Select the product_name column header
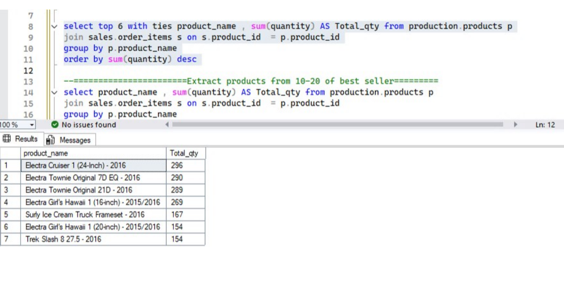 pos(93,153)
